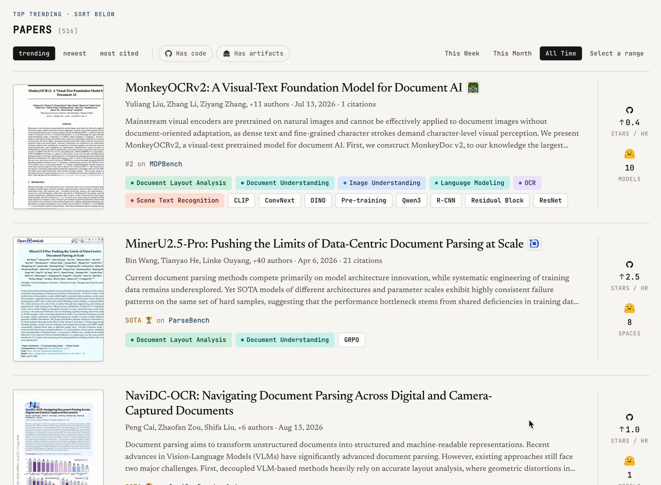
Task: Click the R-CNN method tag
Action: pyautogui.click(x=446, y=201)
